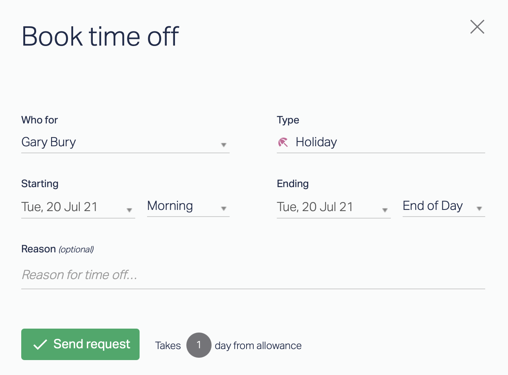The width and height of the screenshot is (508, 375).
Task: Expand the End of Day arrow
Action: 479,209
